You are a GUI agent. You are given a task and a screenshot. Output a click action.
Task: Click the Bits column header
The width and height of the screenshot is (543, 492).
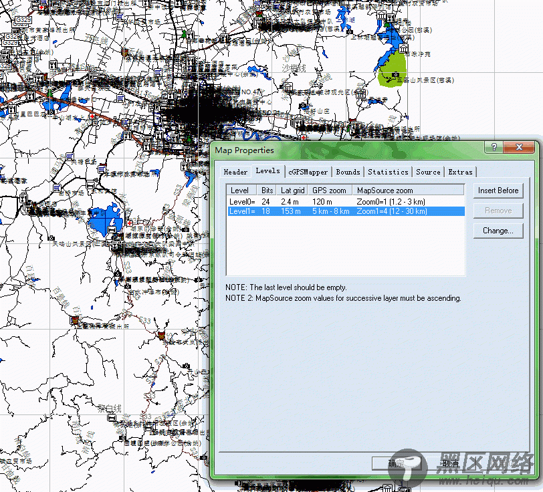[267, 190]
